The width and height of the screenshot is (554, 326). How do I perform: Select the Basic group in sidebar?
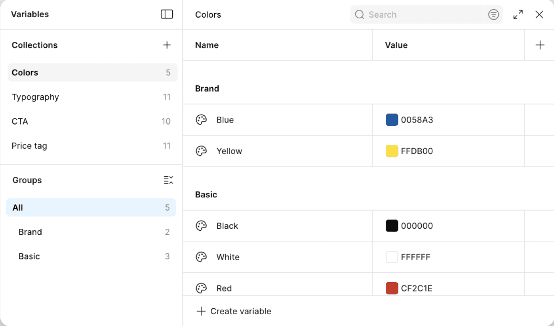tap(91, 256)
